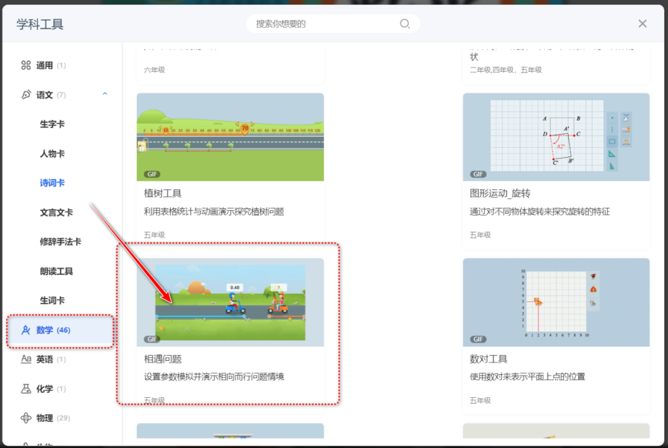The image size is (668, 448).
Task: Click the atom icon next to 物理 (29)
Action: pyautogui.click(x=26, y=418)
